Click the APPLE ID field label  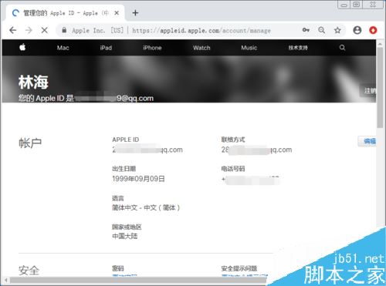point(126,140)
